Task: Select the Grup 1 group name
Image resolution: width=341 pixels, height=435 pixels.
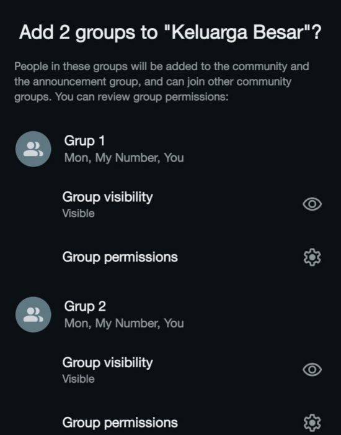Action: pos(84,140)
